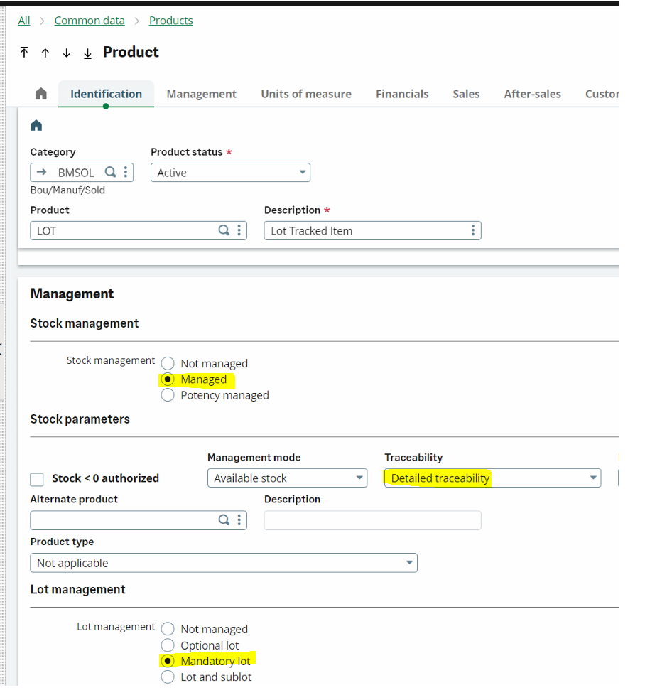Screen dimensions: 645x700
Task: Enable Stock < 0 authorized
Action: 36,480
